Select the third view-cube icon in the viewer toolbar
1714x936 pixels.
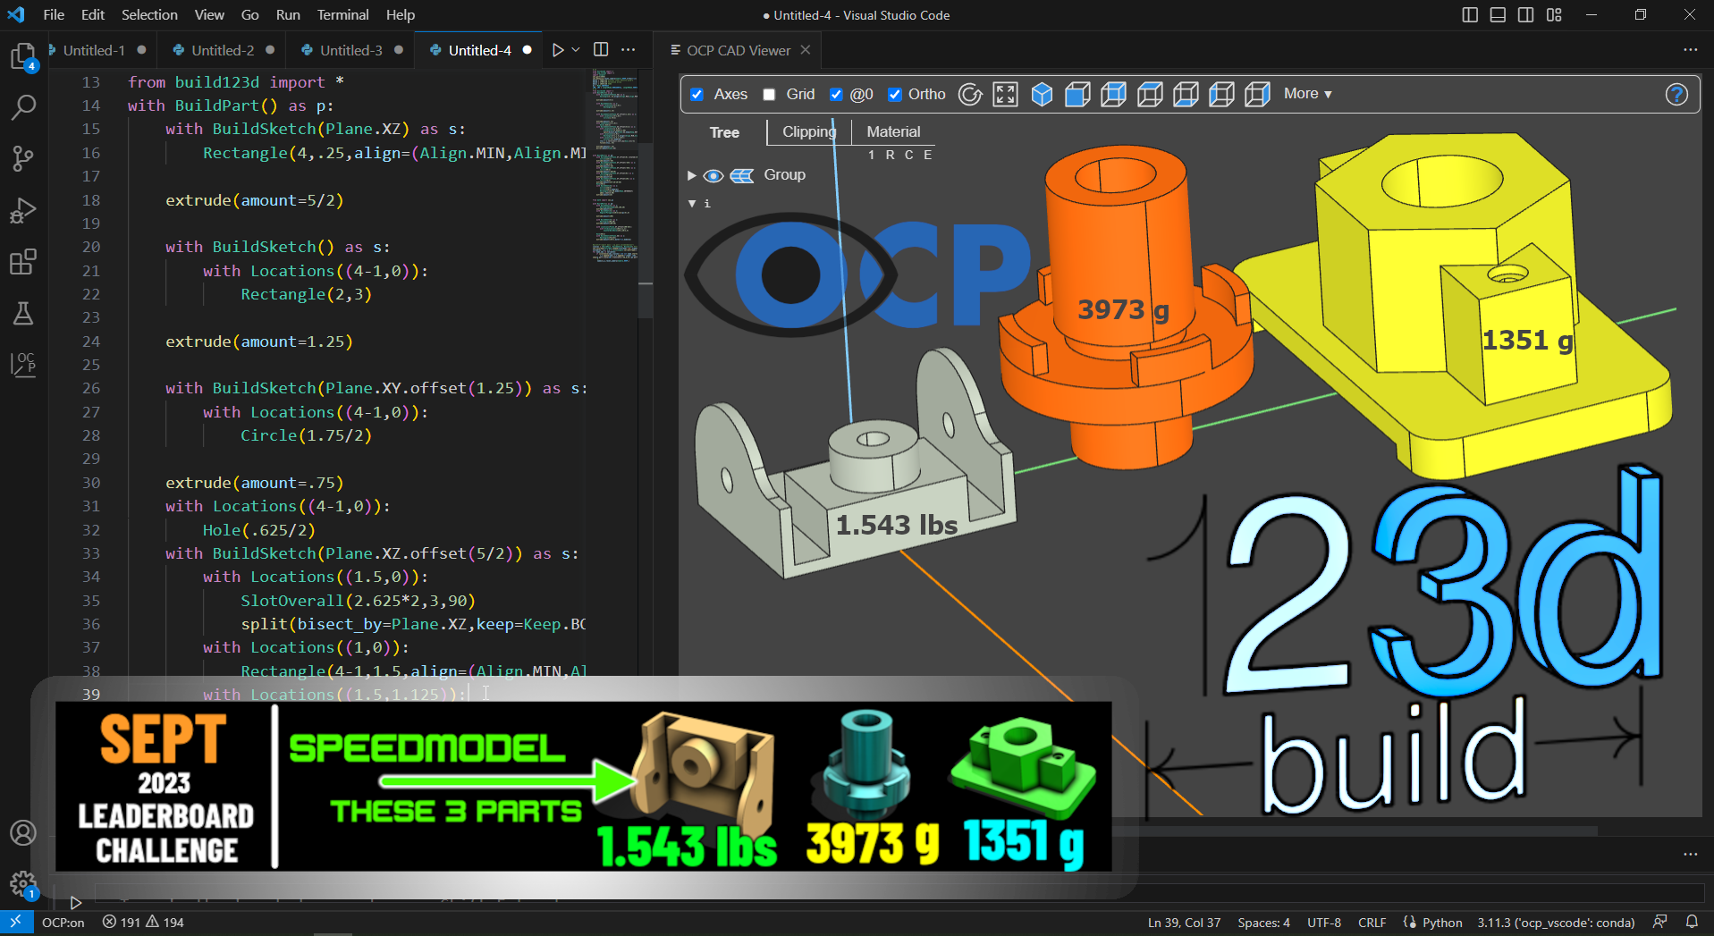pos(1113,94)
